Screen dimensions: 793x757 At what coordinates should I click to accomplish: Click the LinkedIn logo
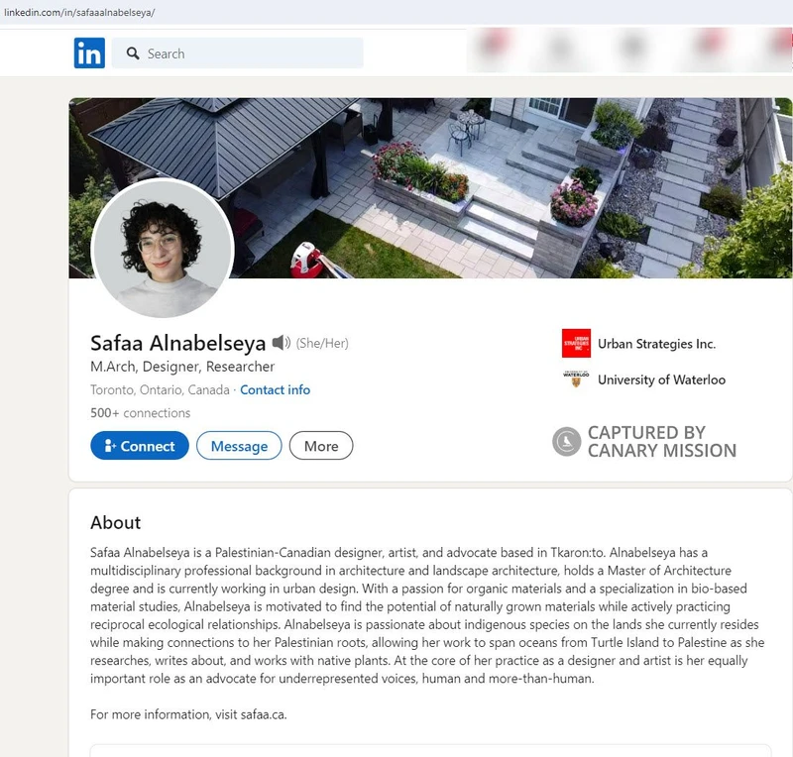88,53
